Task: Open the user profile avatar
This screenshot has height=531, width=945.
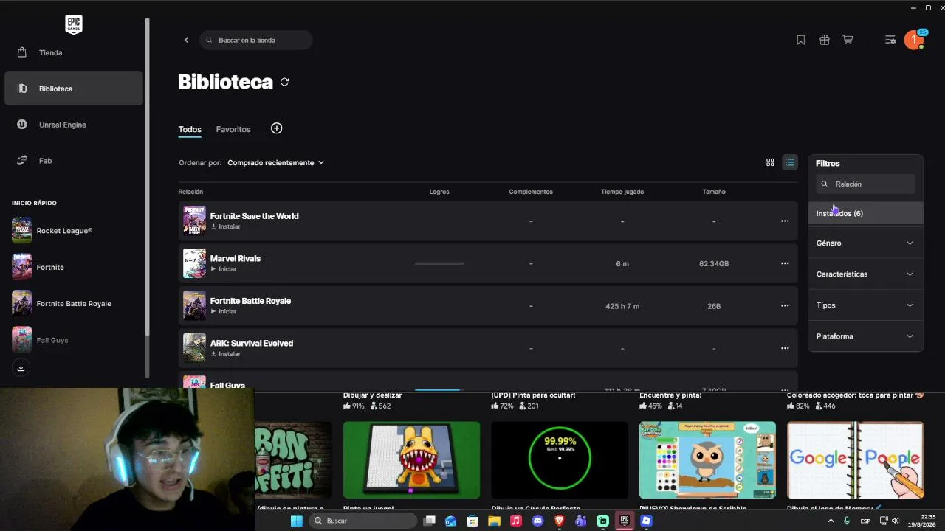Action: click(x=914, y=41)
